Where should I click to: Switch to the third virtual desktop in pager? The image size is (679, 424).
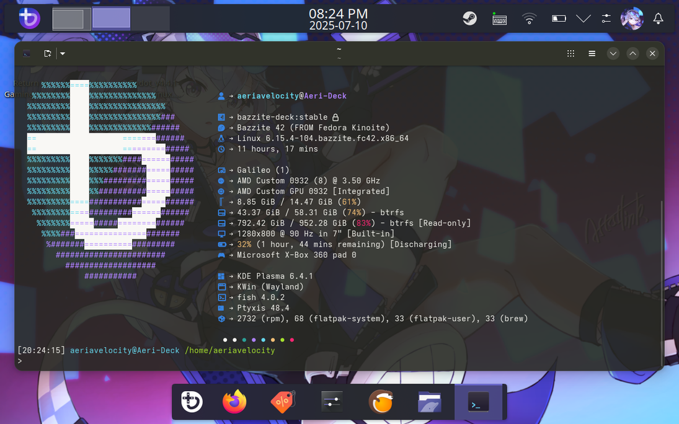(x=150, y=19)
